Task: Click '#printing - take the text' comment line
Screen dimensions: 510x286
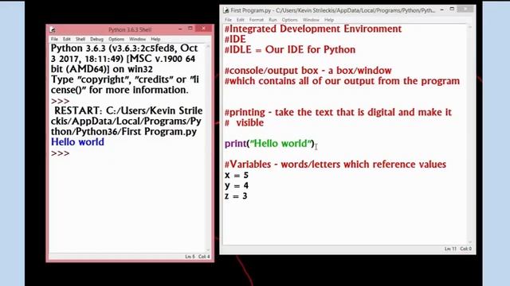Action: coord(338,112)
